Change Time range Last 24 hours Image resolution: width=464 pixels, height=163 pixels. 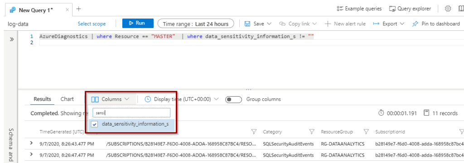point(196,23)
